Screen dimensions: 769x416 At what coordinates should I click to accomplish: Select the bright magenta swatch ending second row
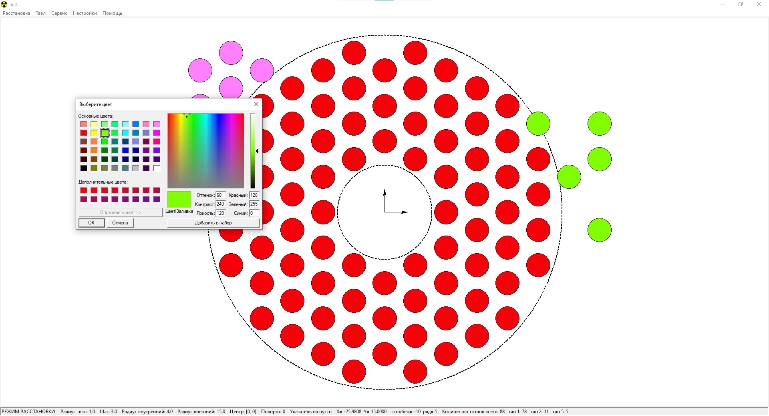pyautogui.click(x=157, y=133)
